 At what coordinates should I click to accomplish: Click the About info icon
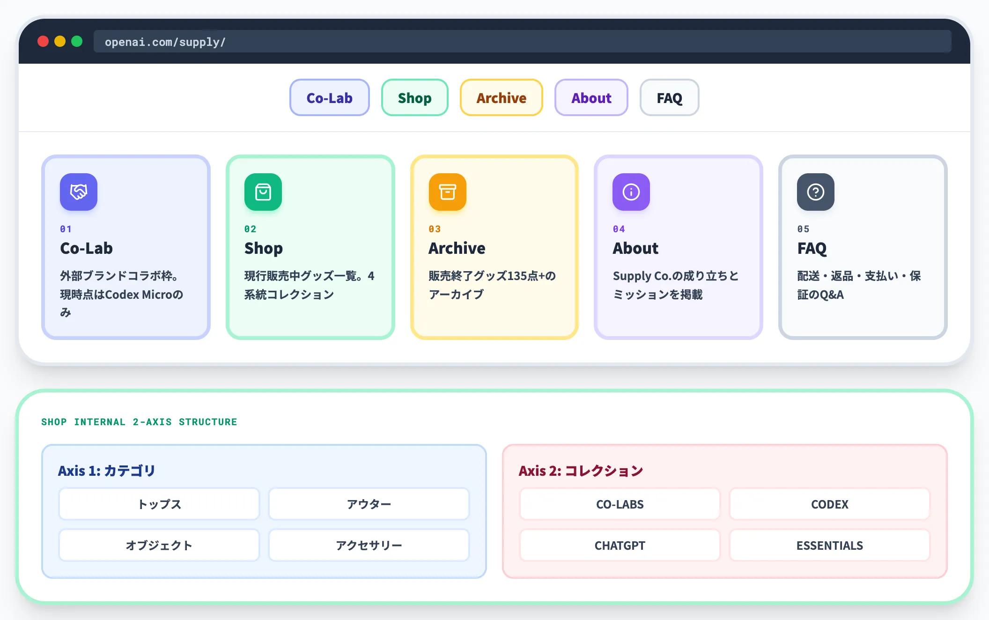point(631,192)
